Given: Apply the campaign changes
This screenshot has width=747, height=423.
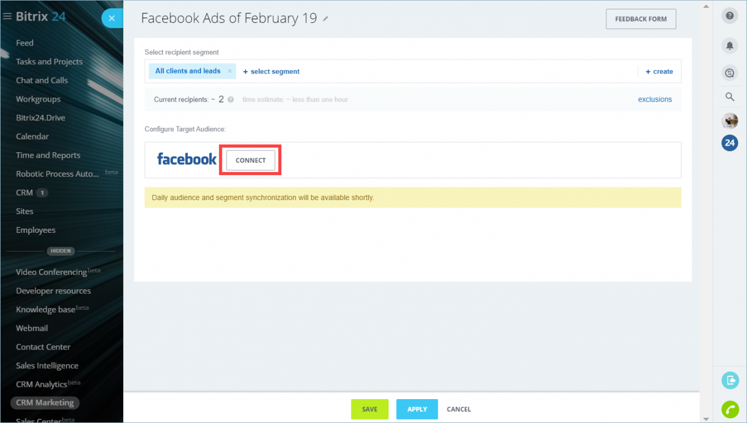Looking at the screenshot, I should coord(417,409).
